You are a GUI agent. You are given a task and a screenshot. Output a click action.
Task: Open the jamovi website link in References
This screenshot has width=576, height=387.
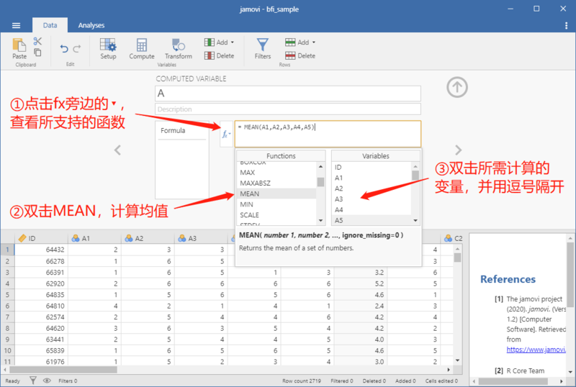536,350
